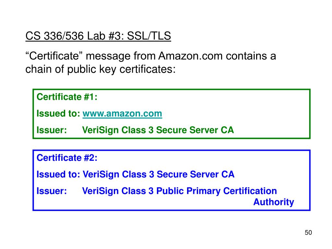Click Issued to VeriSign Class 3 Secure Server CA in blue
332x249 pixels.
tap(159, 174)
